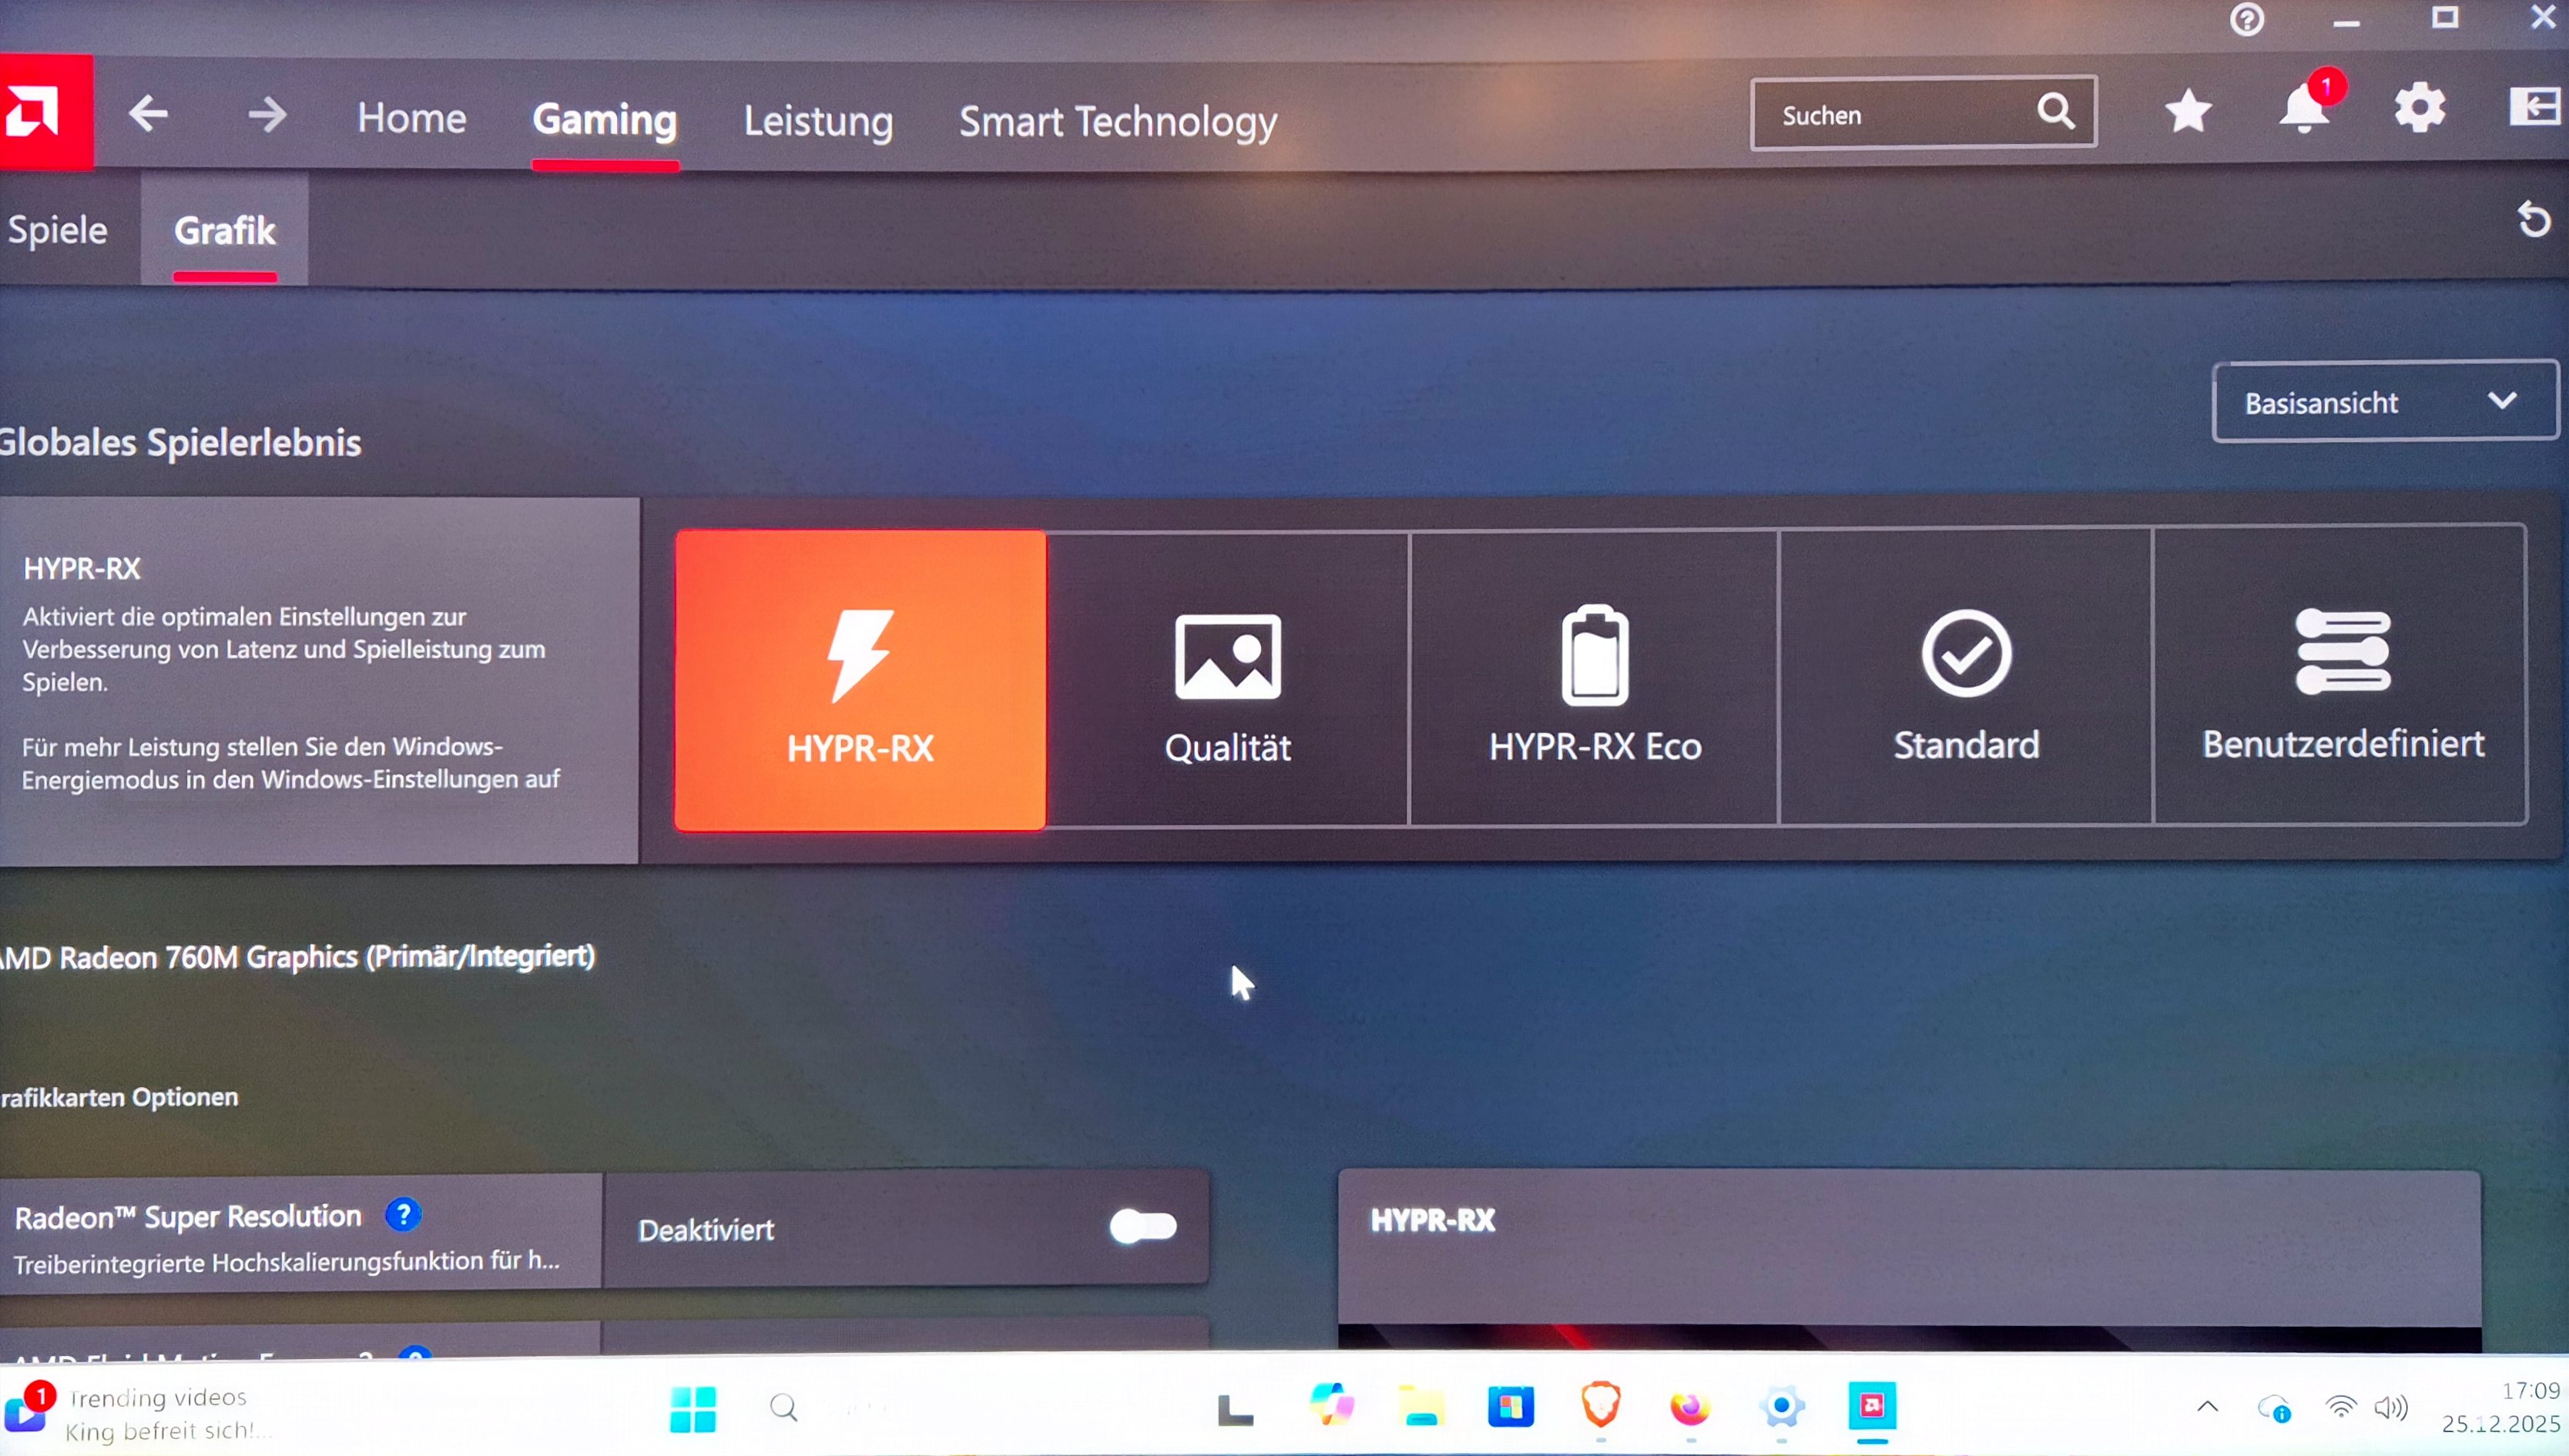Switch to the Leistung tab
The height and width of the screenshot is (1456, 2569).
(x=817, y=121)
